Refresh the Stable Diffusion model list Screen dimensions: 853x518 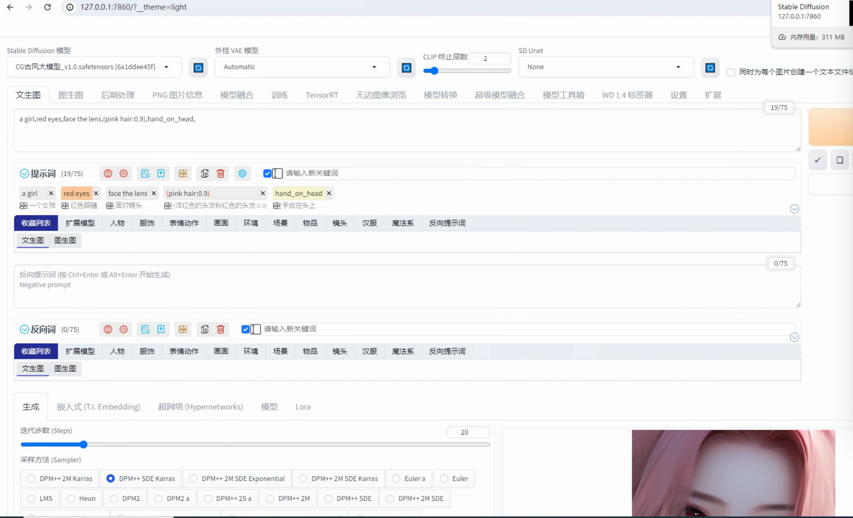(x=198, y=68)
